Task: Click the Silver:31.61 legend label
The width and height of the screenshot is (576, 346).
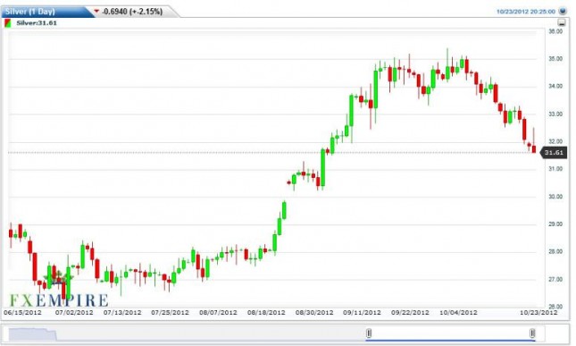Action: point(37,22)
